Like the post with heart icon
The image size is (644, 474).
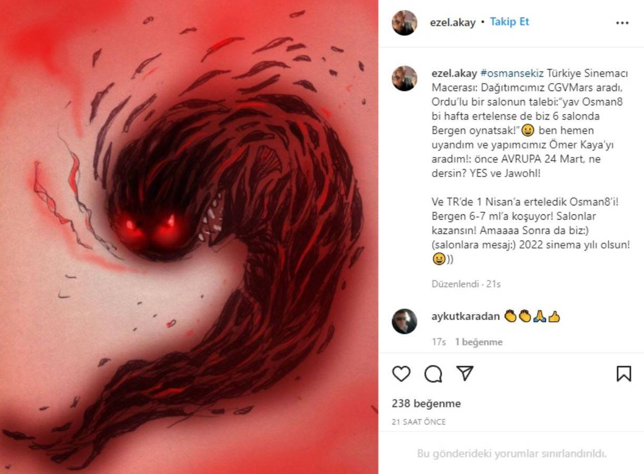(x=401, y=374)
